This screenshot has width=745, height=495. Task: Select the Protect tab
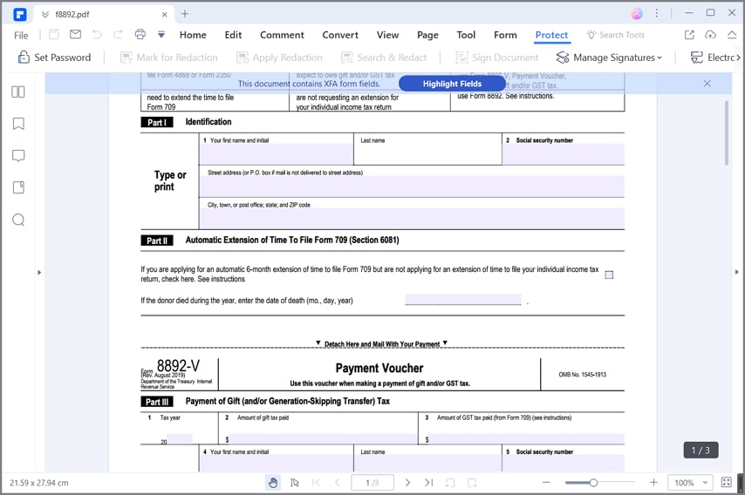point(551,35)
